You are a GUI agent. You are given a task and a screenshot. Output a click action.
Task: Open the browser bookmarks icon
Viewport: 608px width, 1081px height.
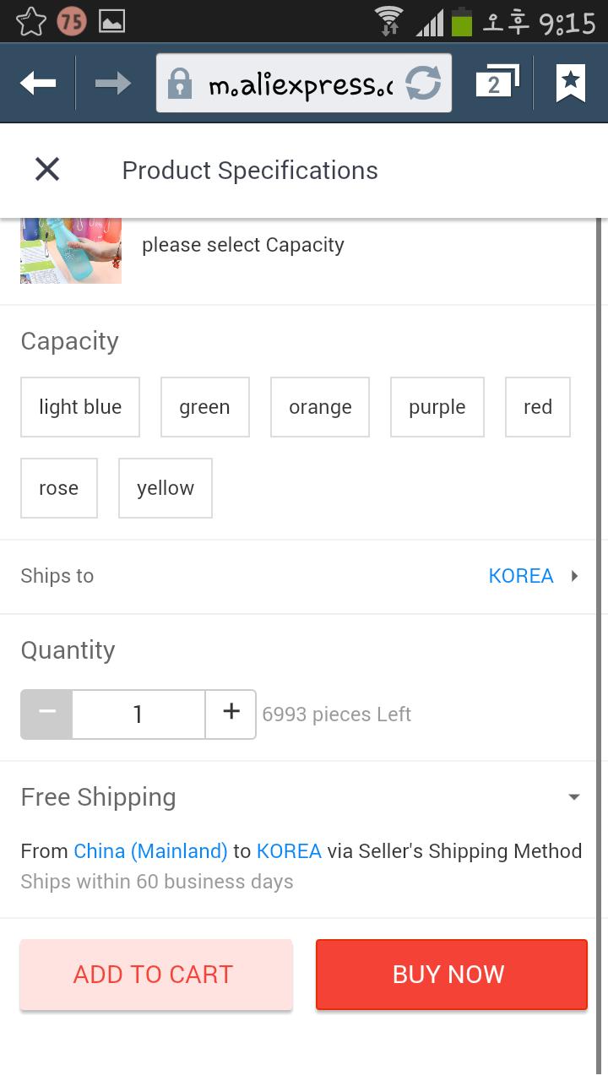571,83
